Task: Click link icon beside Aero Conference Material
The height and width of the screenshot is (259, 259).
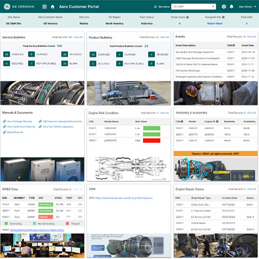Action: coord(5,126)
